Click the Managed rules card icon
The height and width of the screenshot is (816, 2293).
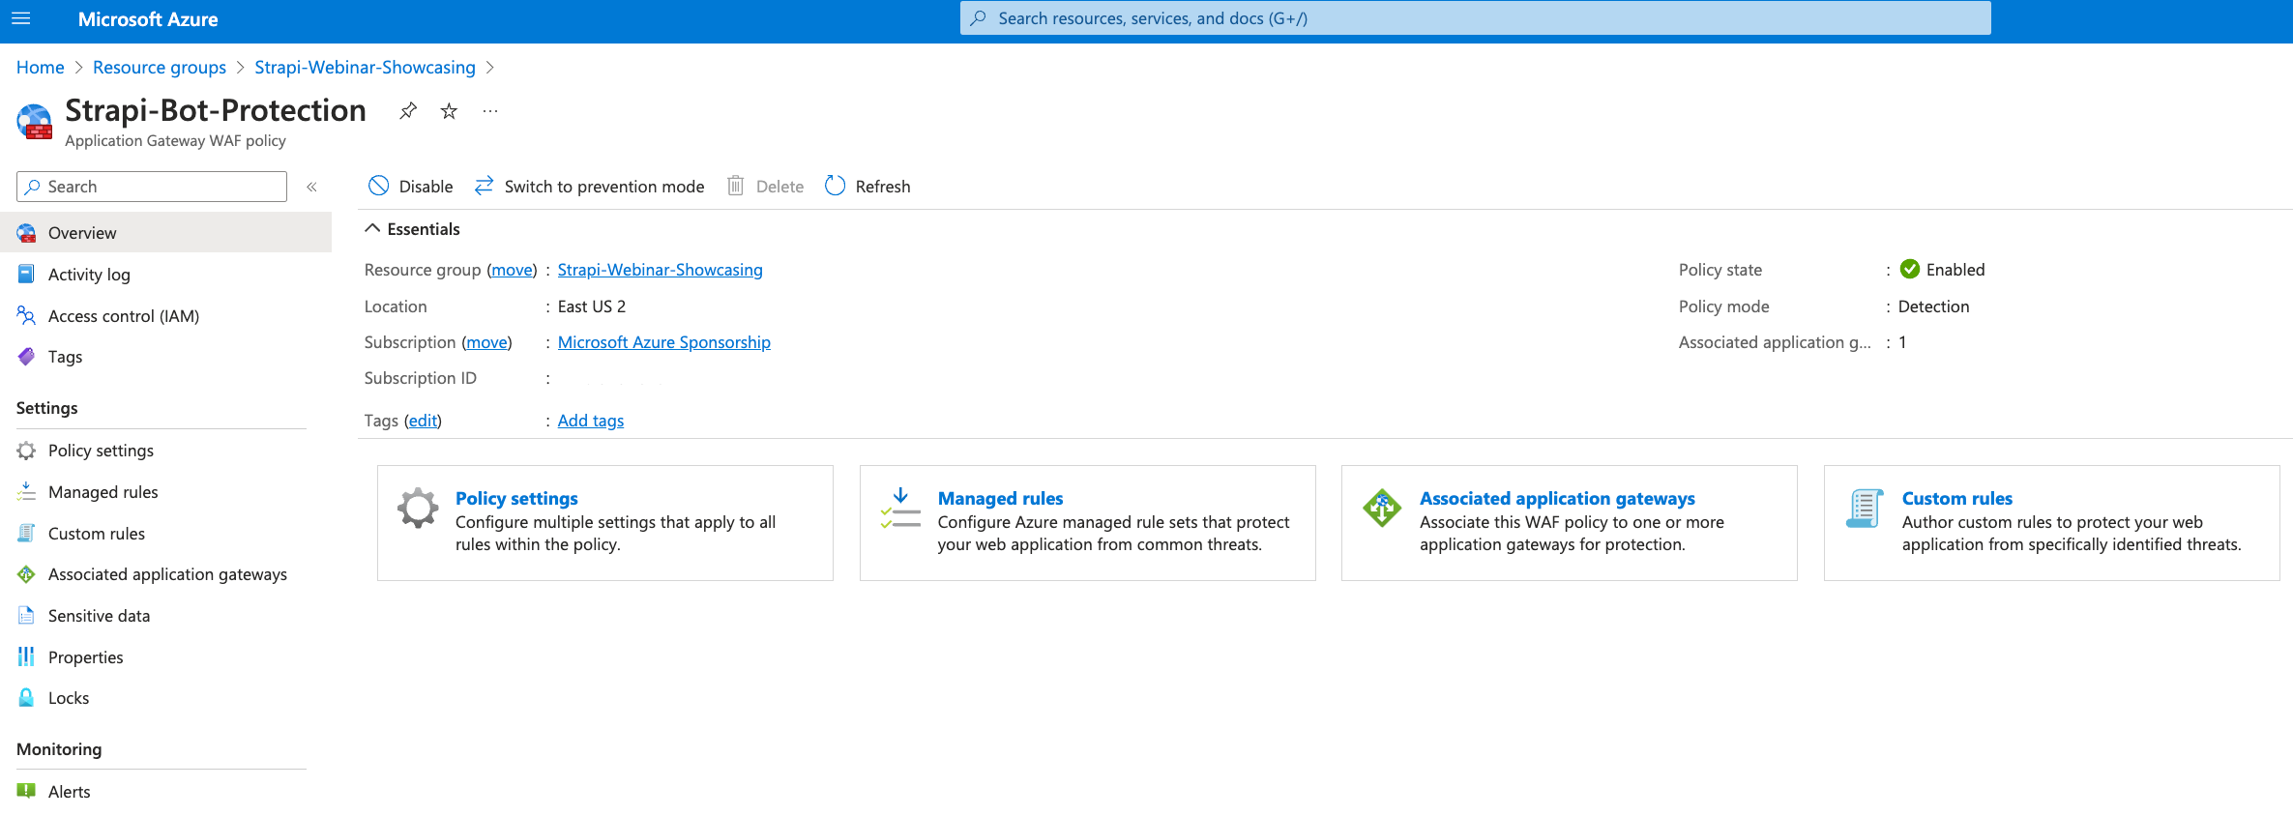point(900,508)
